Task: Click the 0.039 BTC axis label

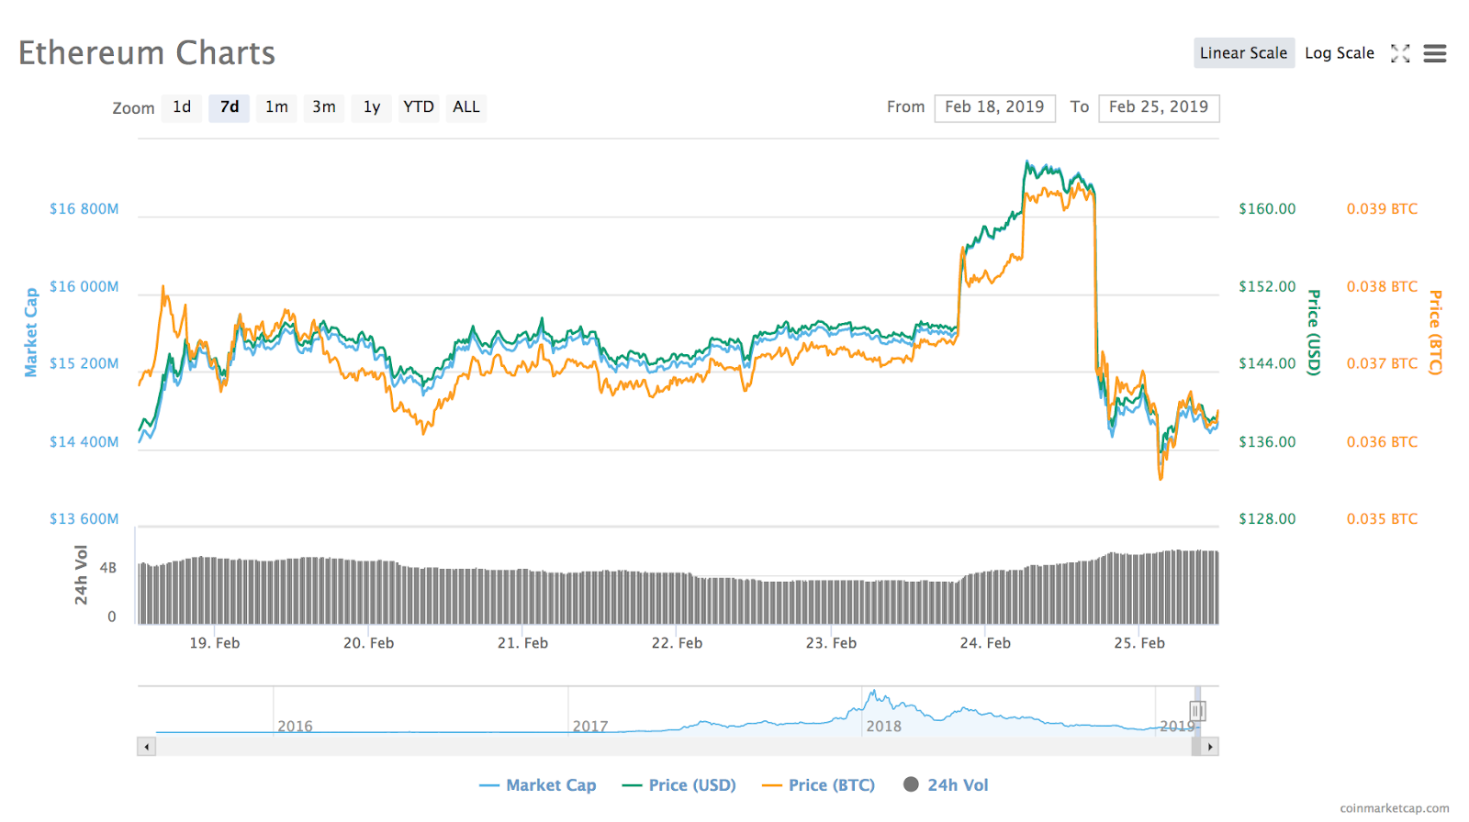Action: tap(1382, 209)
